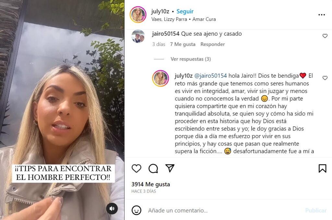The height and width of the screenshot is (220, 332).
Task: Follow july10z with Seguir
Action: (185, 11)
